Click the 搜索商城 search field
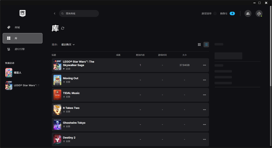 pos(79,13)
